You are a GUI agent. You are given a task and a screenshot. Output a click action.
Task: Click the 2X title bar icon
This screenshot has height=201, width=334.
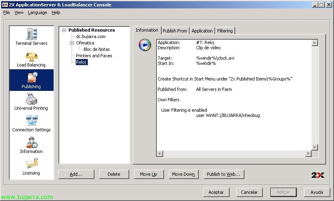(5, 5)
